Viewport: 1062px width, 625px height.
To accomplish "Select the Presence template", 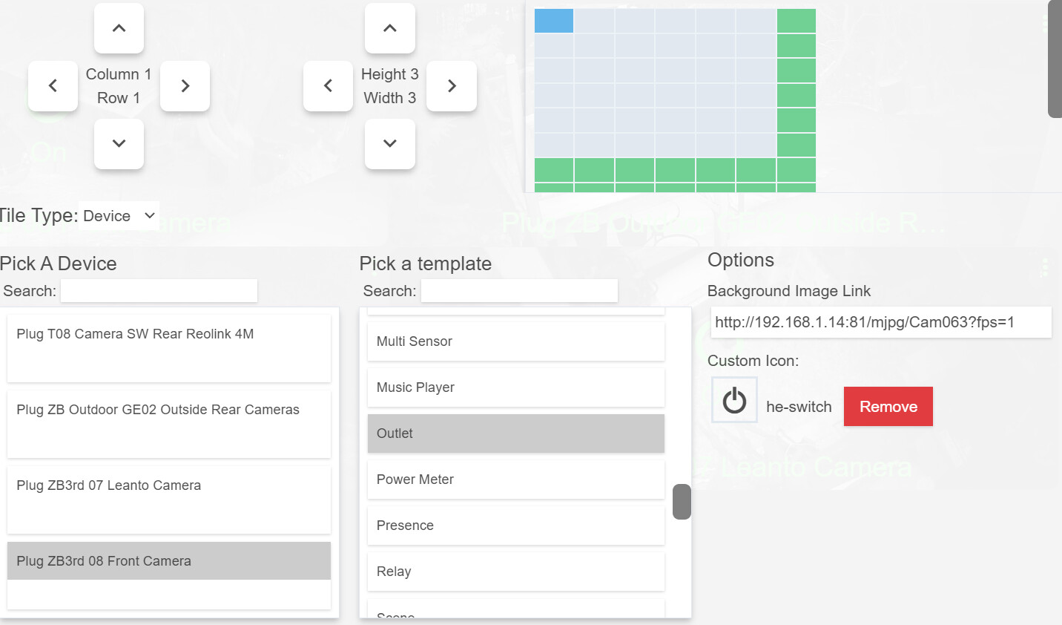I will [x=516, y=526].
